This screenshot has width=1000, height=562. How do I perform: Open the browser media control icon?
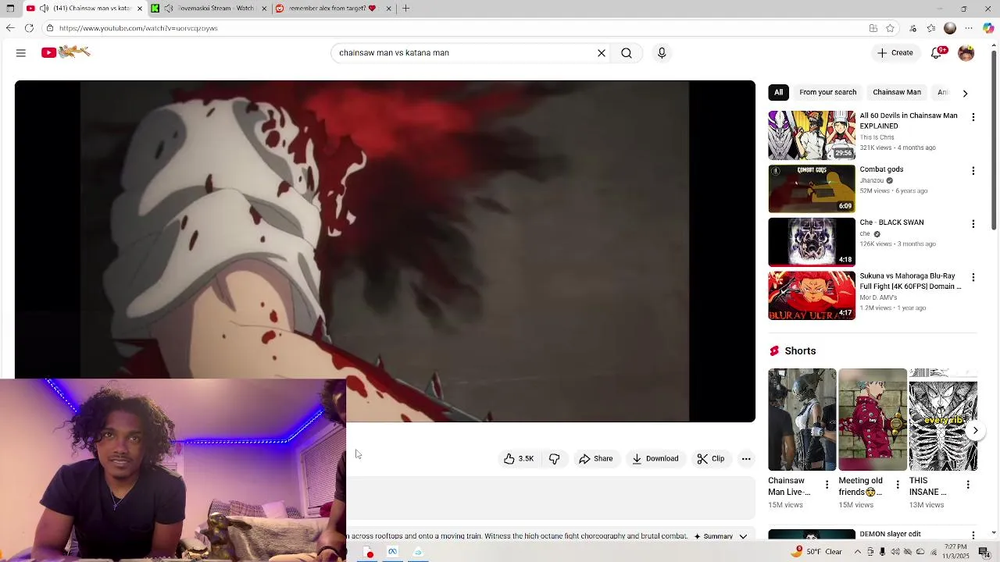pyautogui.click(x=912, y=28)
